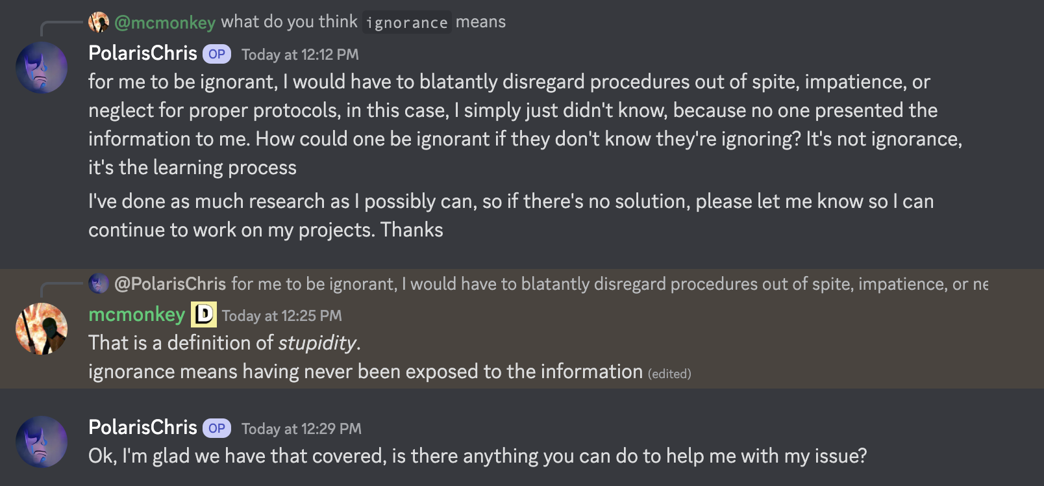Jump to replied message via @mcmonkey mention
Image resolution: width=1044 pixels, height=486 pixels.
point(165,22)
